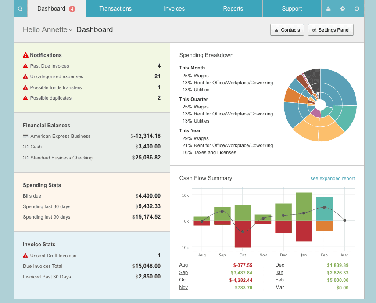376x303 pixels.
Task: Click the Cash balance $3,400.00
Action: tap(148, 147)
